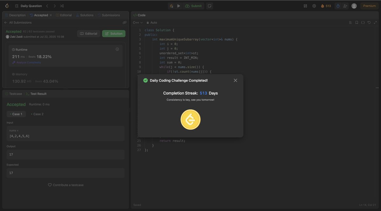
Task: Start the timer icon
Action: pyautogui.click(x=338, y=6)
